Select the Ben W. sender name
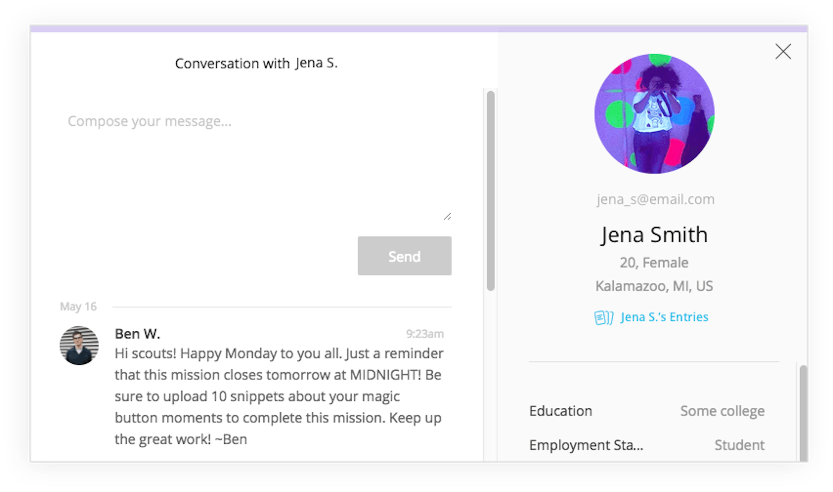This screenshot has height=492, width=833. tap(137, 334)
